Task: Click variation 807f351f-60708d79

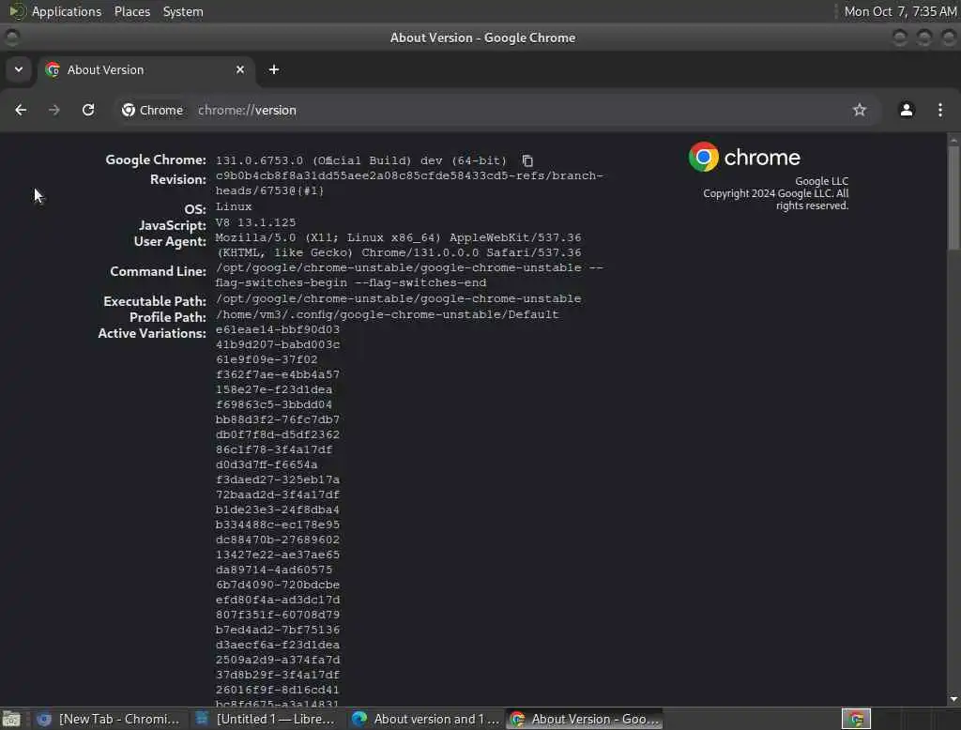Action: tap(278, 615)
